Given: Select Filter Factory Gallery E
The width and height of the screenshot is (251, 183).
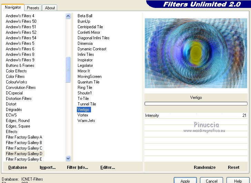Looking at the screenshot, I should [24, 159].
